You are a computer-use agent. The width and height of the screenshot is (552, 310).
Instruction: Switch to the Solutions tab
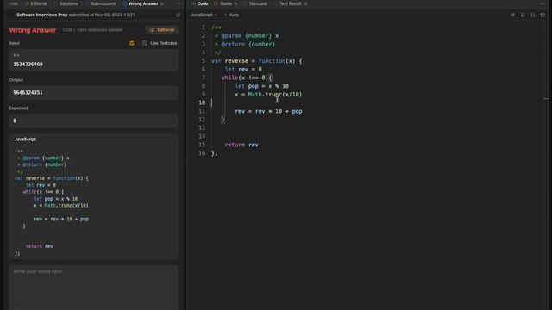[68, 3]
